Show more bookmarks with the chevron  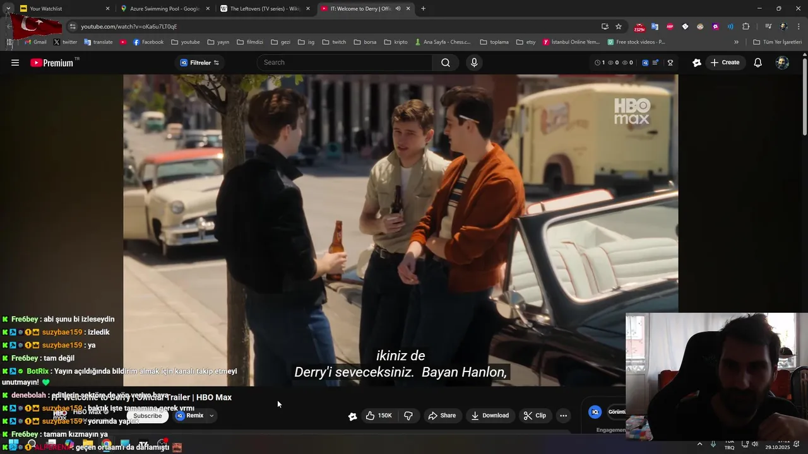click(x=736, y=42)
